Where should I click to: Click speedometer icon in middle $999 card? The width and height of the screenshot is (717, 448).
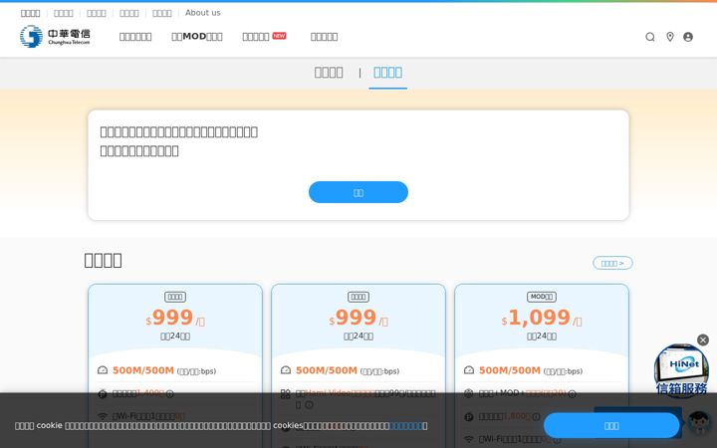[x=286, y=370]
